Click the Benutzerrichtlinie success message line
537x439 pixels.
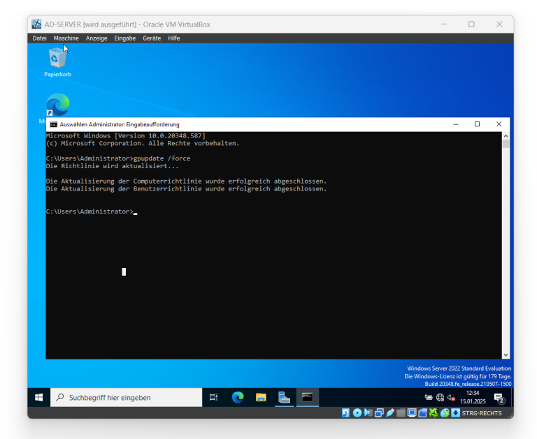coord(186,188)
